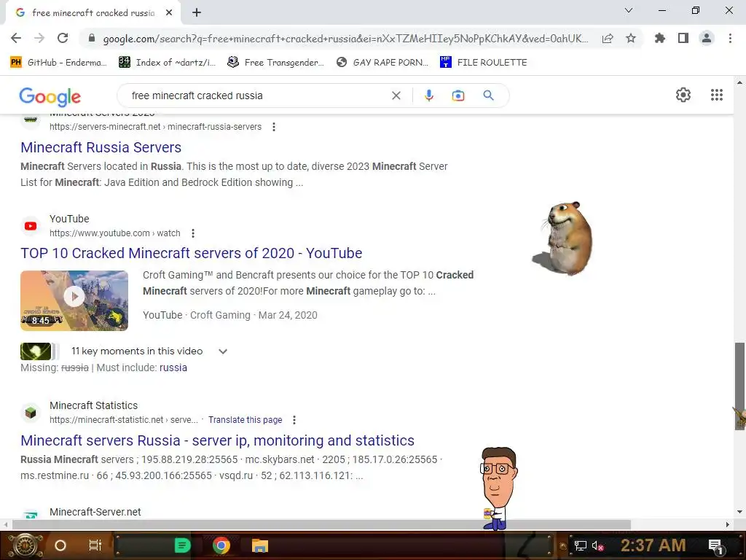Click the YouTube favicon in result
The height and width of the screenshot is (560, 746).
[x=31, y=226]
